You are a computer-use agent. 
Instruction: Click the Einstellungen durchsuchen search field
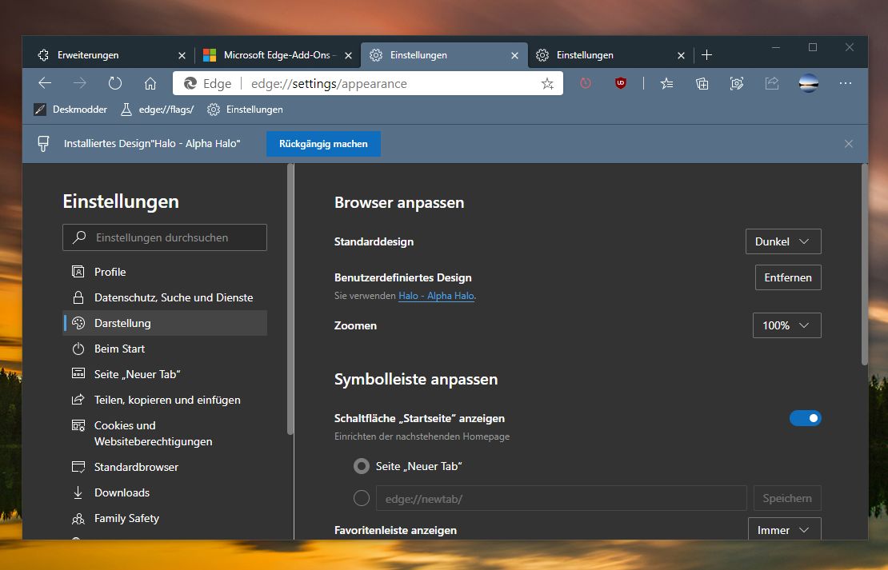[165, 237]
